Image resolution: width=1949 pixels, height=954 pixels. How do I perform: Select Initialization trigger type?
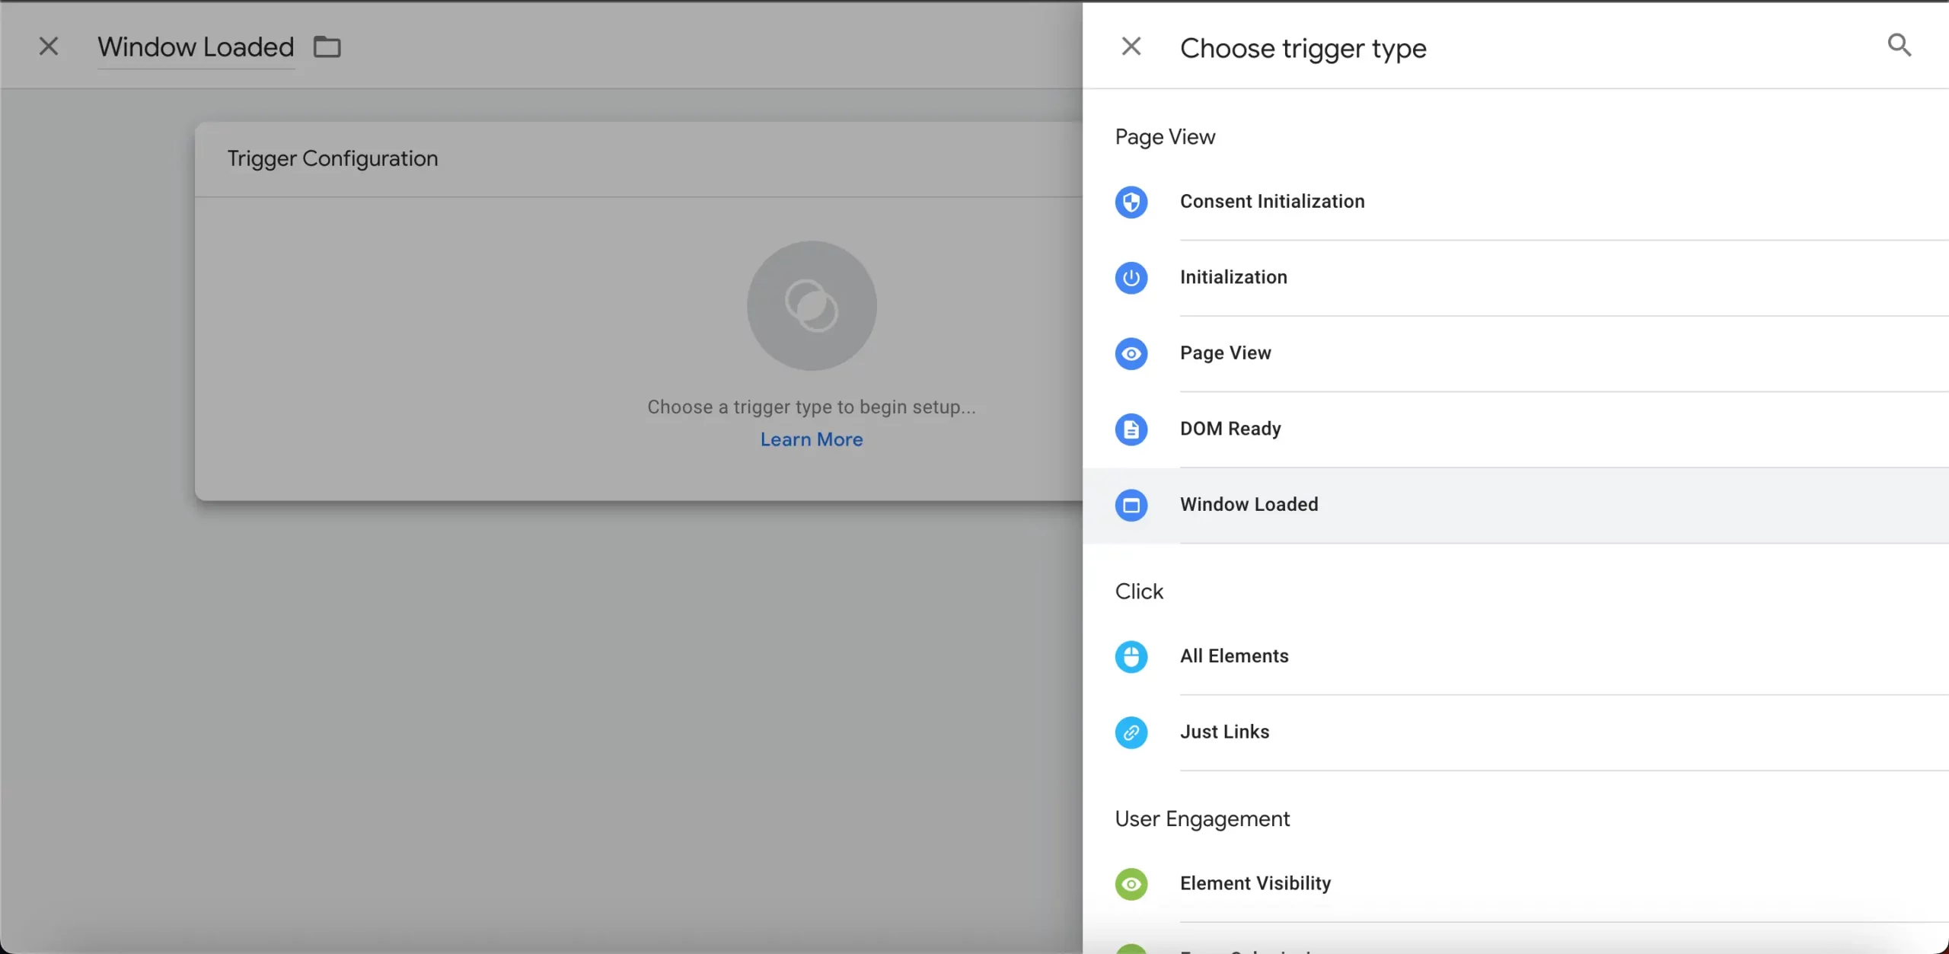pyautogui.click(x=1516, y=278)
